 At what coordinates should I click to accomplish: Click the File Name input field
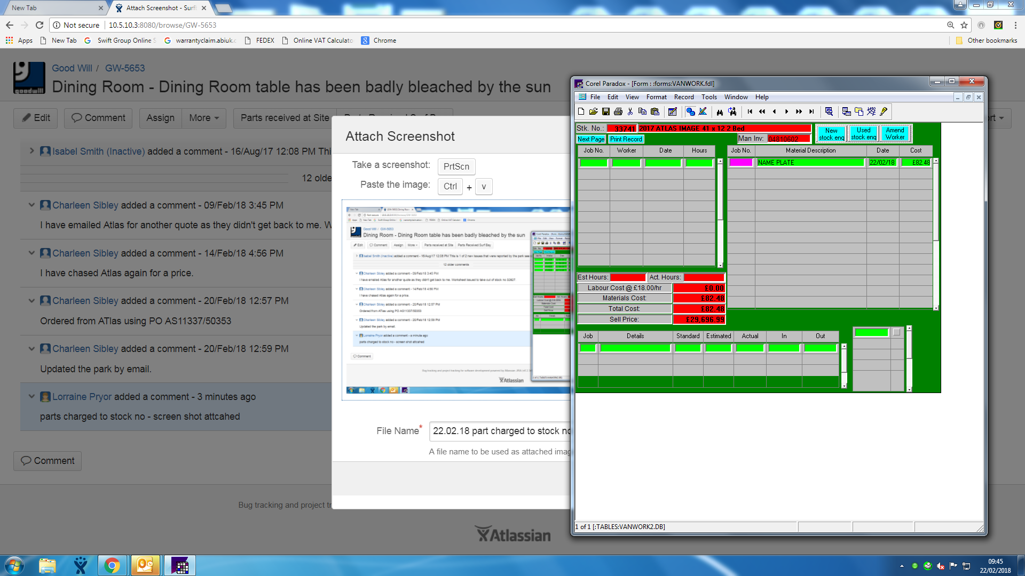[500, 431]
